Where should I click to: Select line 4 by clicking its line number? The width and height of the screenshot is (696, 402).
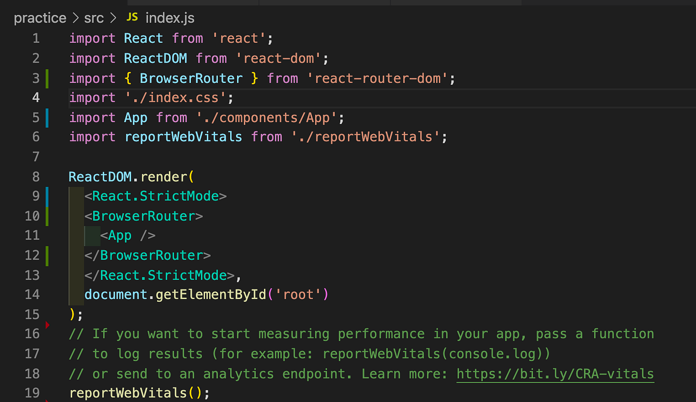(35, 97)
